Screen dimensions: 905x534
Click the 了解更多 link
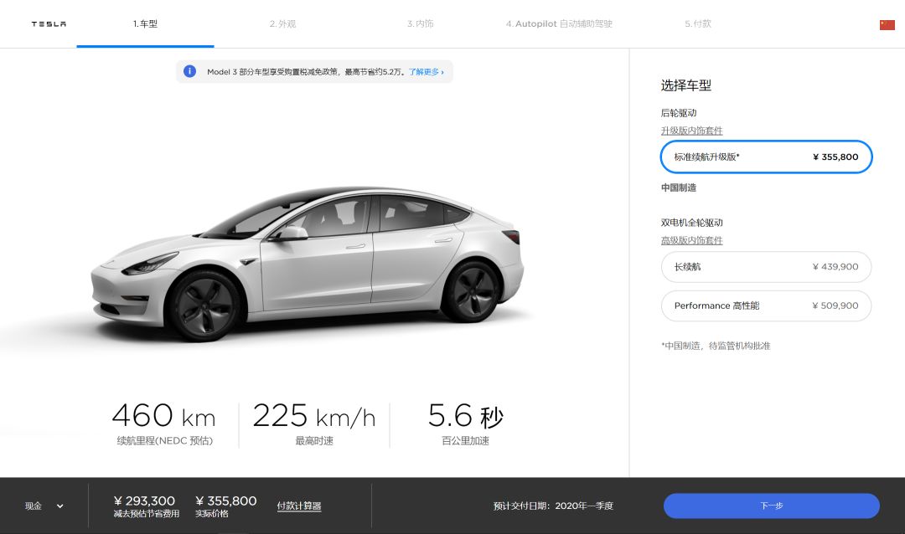coord(424,72)
